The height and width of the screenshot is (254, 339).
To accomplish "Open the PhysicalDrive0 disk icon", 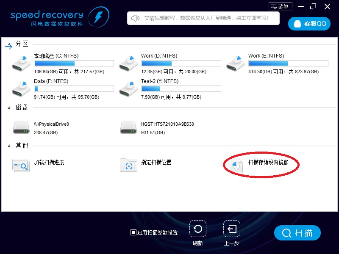I will click(20, 126).
